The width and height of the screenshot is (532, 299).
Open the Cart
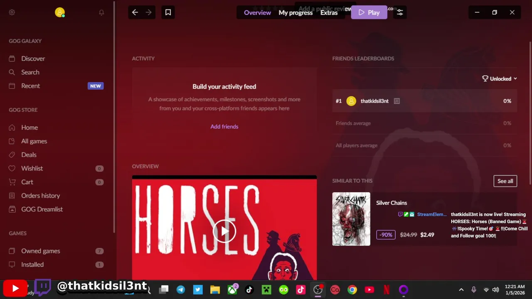point(27,182)
